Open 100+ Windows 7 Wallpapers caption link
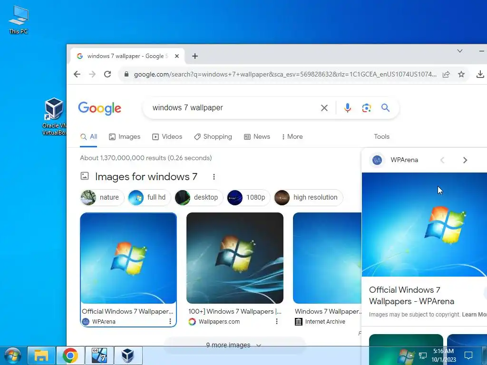The height and width of the screenshot is (365, 487). 235,311
